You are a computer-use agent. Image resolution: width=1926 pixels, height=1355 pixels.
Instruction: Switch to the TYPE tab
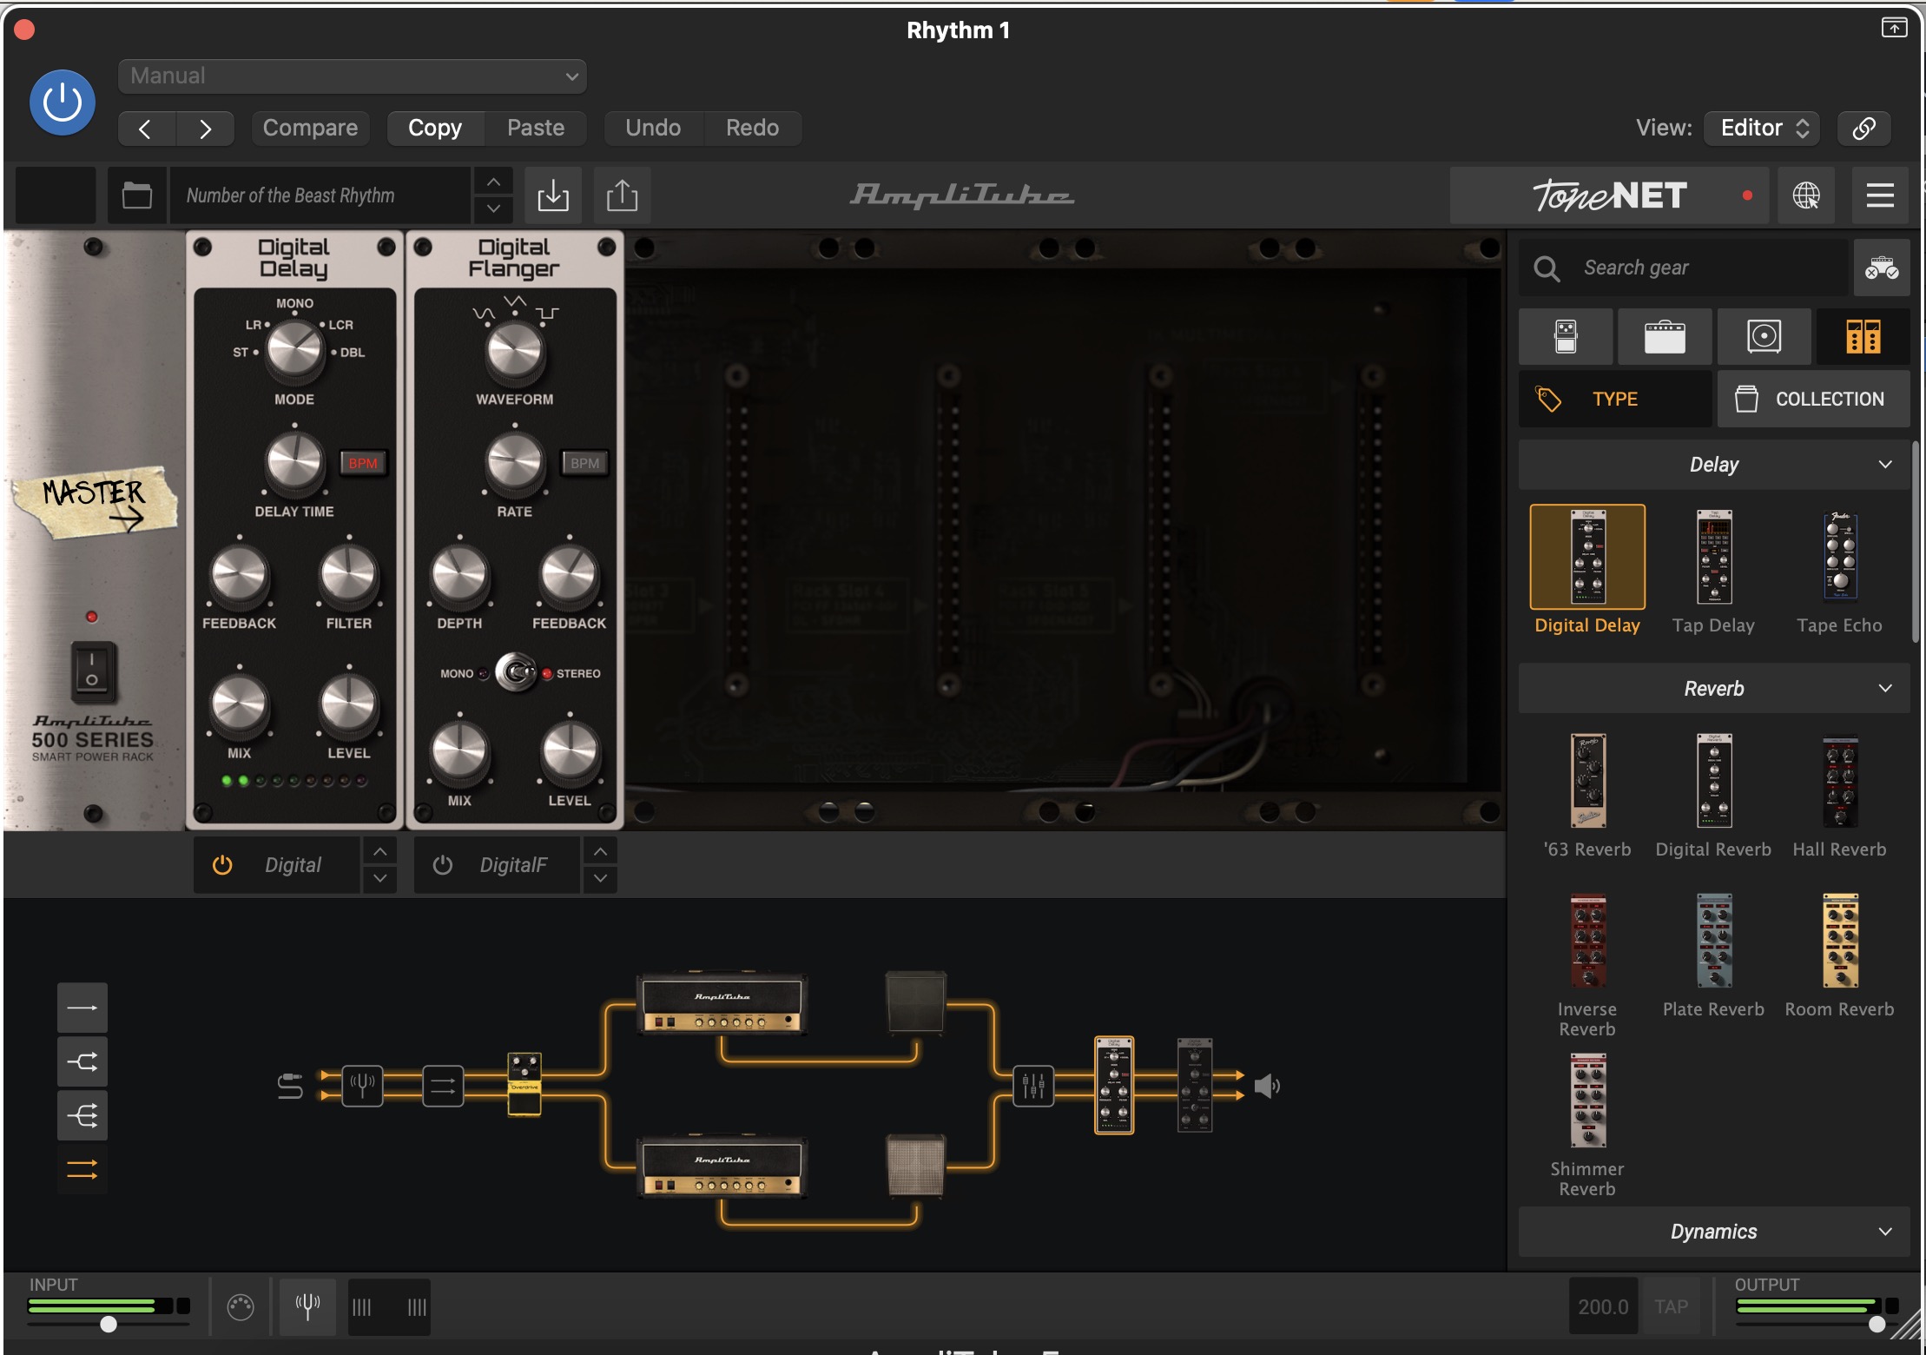point(1615,399)
